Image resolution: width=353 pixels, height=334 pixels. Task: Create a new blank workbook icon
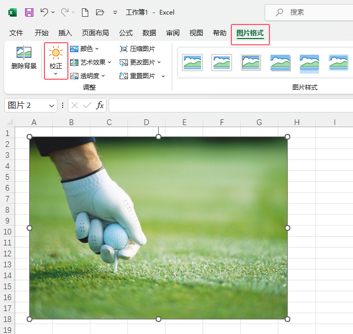(x=85, y=13)
